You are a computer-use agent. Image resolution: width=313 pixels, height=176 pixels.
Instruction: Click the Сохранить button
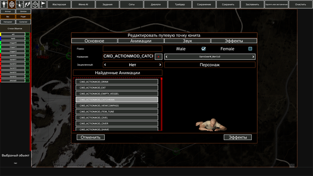tap(228, 4)
